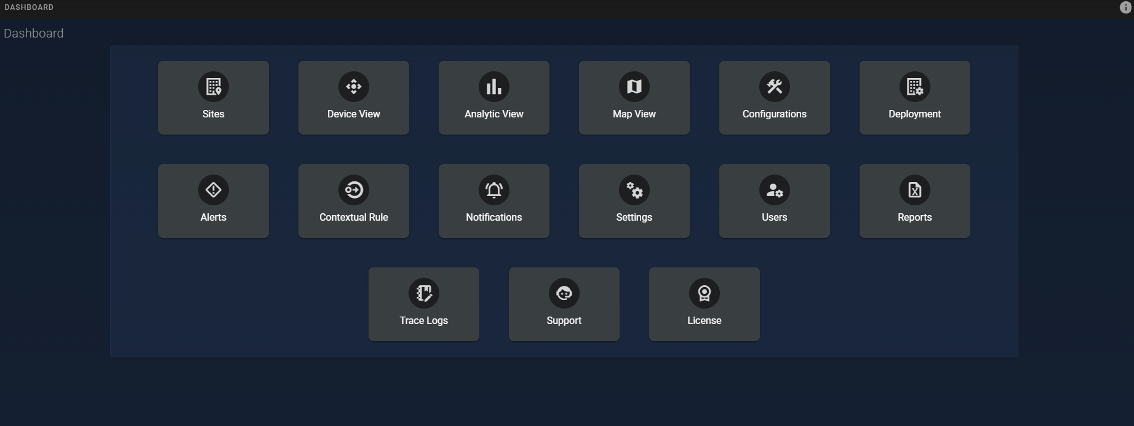
Task: Open the Map View map icon
Action: (x=634, y=87)
